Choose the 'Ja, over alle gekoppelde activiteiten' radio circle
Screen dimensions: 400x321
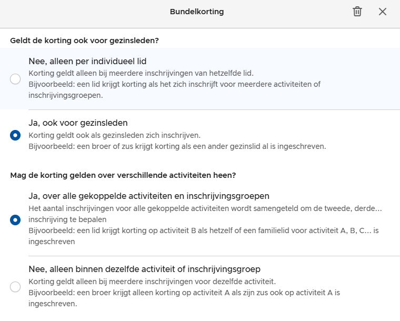(x=15, y=219)
